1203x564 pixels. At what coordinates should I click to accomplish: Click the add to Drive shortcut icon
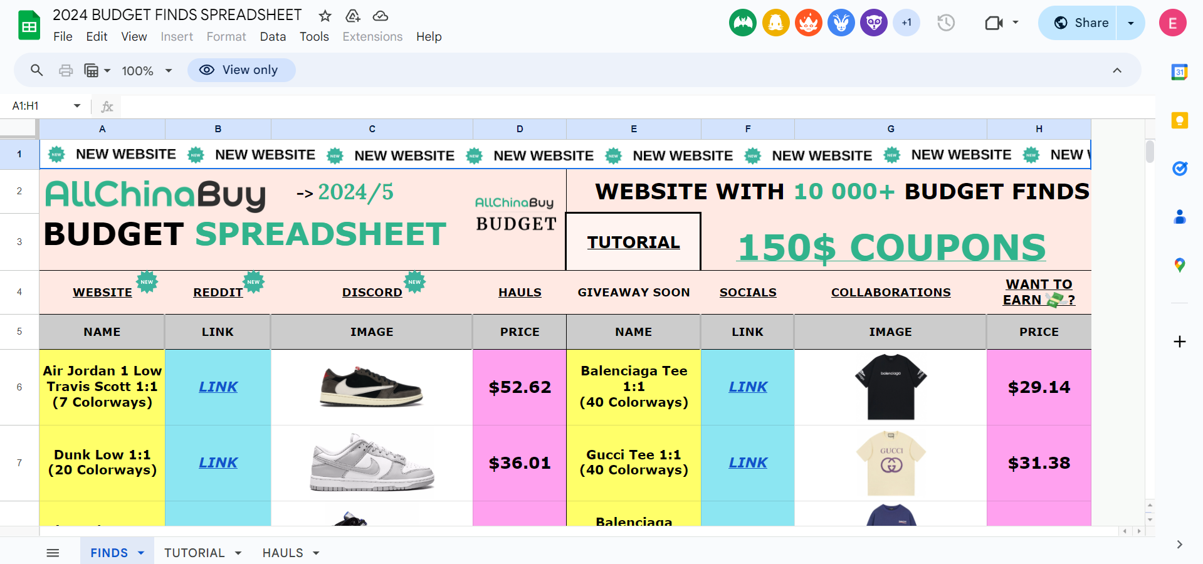[353, 16]
